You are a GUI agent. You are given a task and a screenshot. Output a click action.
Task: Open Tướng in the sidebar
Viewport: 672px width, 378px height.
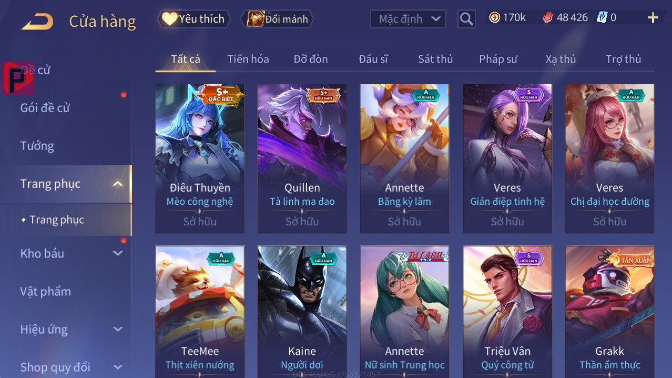[37, 146]
